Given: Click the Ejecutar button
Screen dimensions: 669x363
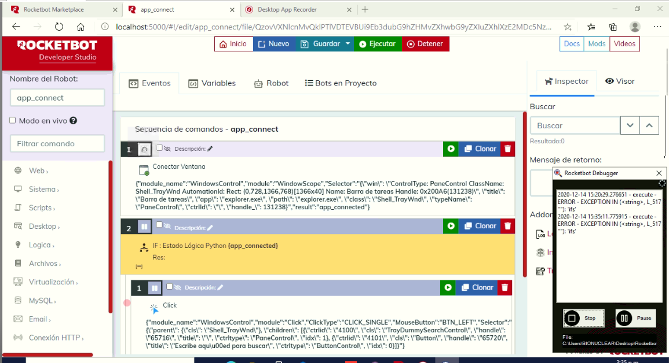Looking at the screenshot, I should coord(376,44).
